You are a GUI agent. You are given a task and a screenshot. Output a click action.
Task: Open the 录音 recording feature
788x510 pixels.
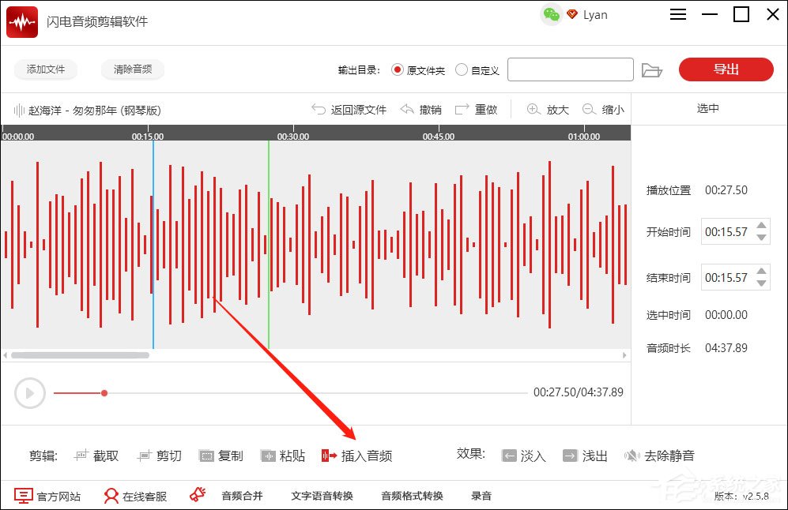tap(481, 495)
